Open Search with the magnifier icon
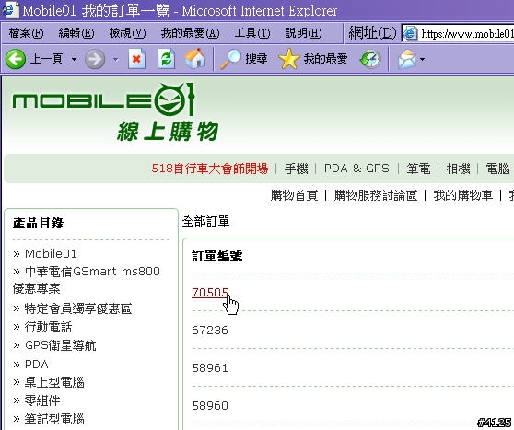Viewport: 514px width, 430px height. click(230, 59)
